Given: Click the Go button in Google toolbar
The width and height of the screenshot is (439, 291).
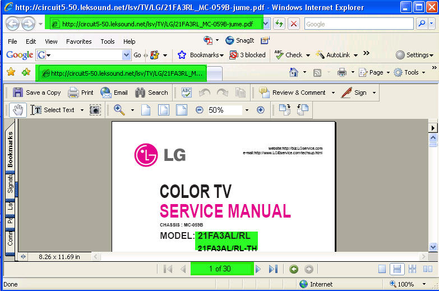Looking at the screenshot, I should point(137,55).
